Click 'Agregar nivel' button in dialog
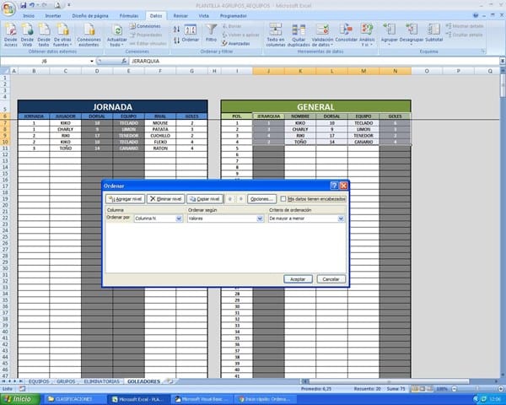The height and width of the screenshot is (405, 506). pos(124,198)
